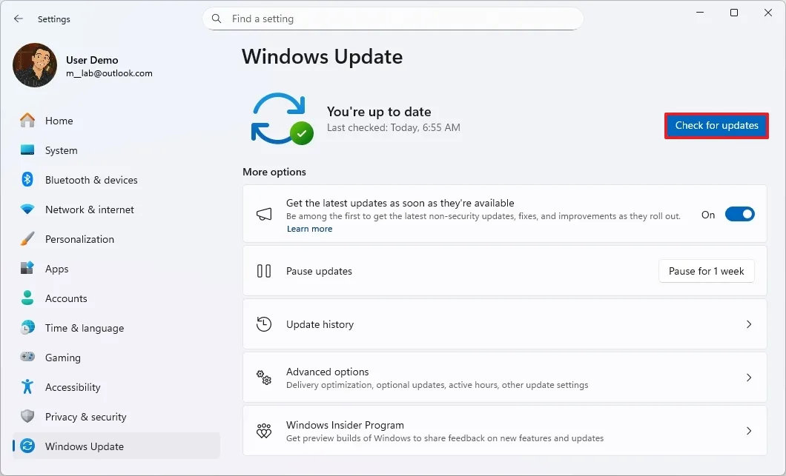Open Network & internet via its globe icon
The height and width of the screenshot is (476, 786).
(27, 209)
